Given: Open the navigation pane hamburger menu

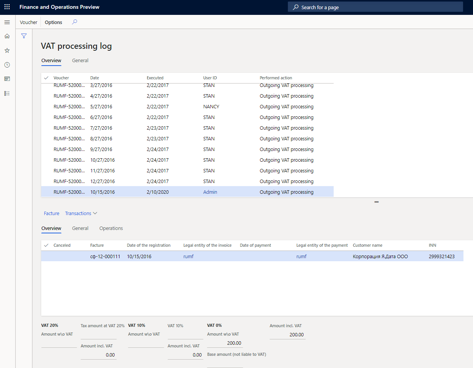Looking at the screenshot, I should coord(7,22).
